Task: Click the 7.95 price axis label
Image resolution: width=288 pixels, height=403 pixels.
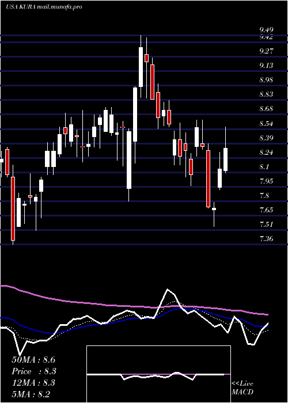Action: [266, 181]
